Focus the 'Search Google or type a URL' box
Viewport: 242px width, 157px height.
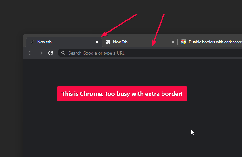tap(150, 53)
